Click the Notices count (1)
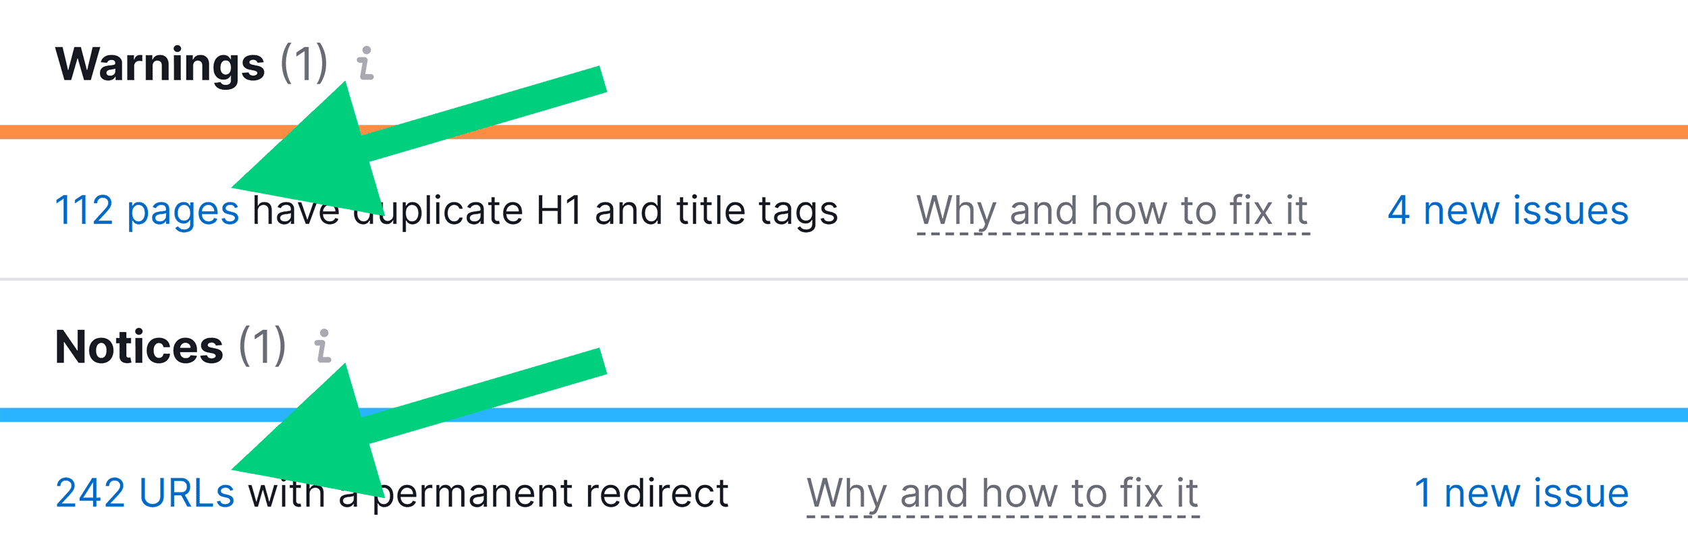The width and height of the screenshot is (1688, 558). [x=263, y=347]
